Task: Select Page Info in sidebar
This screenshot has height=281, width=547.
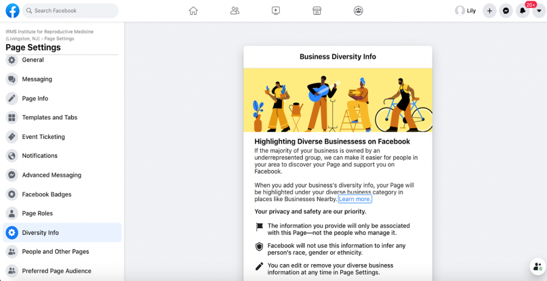Action: point(35,99)
